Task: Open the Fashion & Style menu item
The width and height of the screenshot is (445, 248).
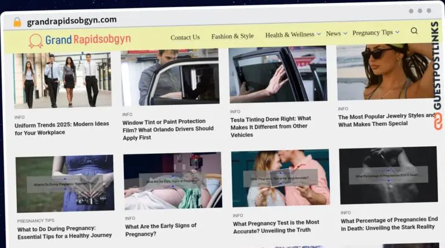Action: tap(232, 36)
